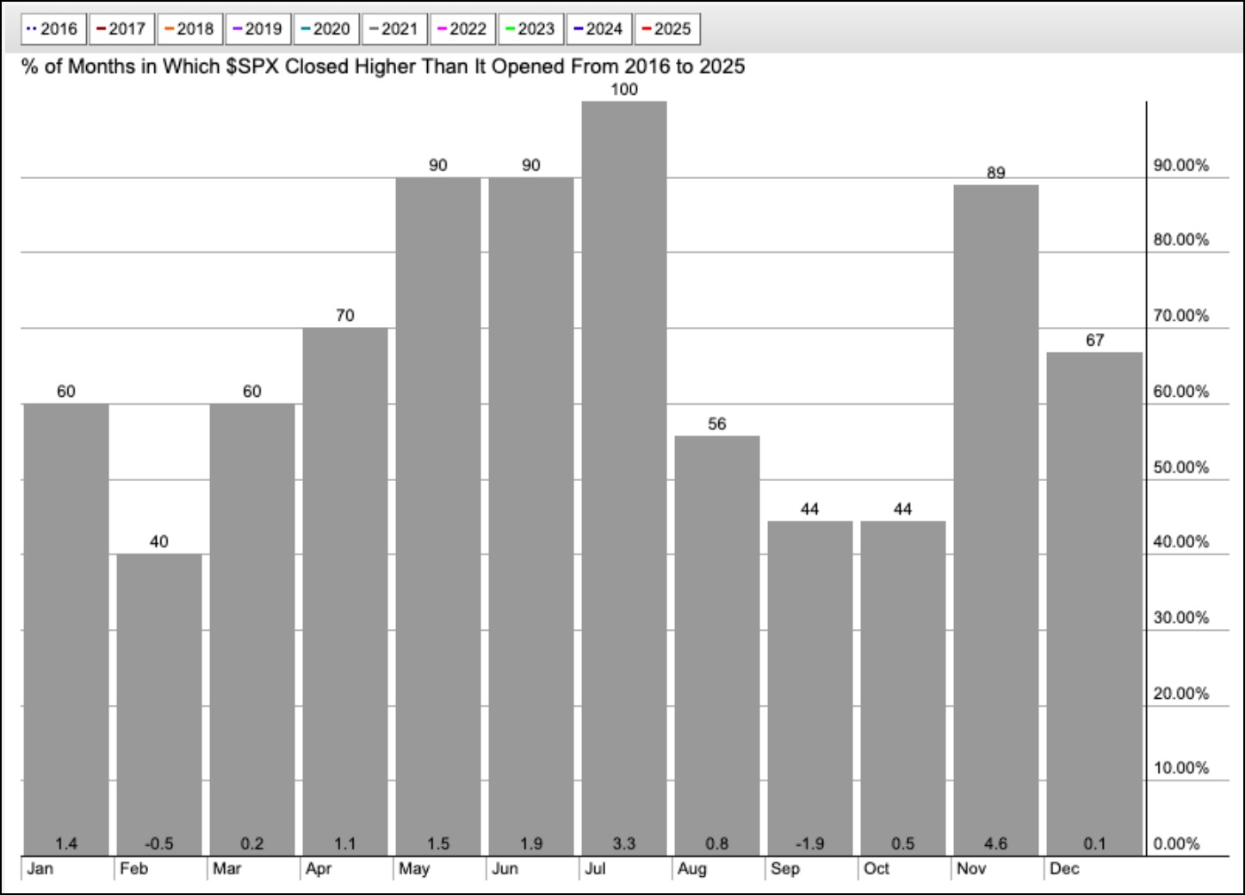Toggle the 2022 year series
1245x895 pixels.
(462, 29)
